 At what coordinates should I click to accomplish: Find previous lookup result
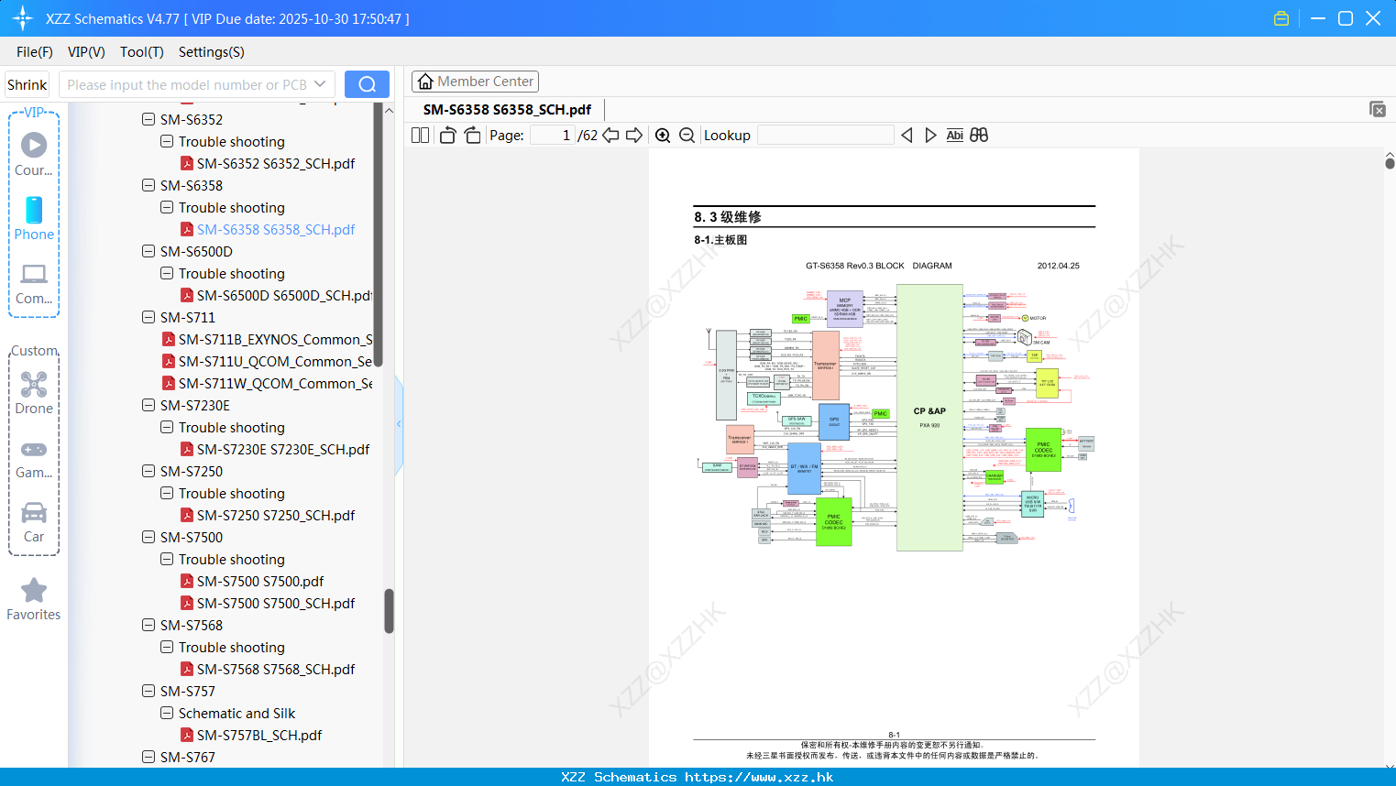(x=907, y=136)
